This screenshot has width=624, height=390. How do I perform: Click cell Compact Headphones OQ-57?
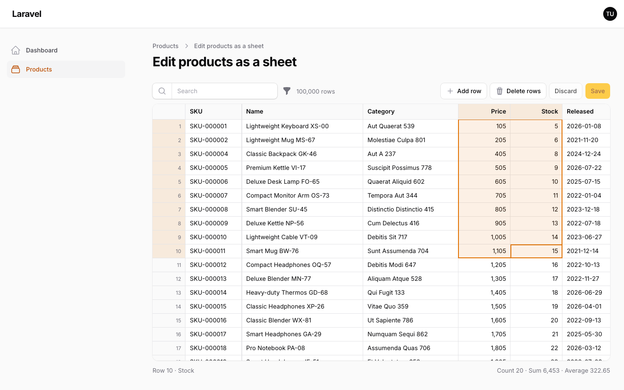tap(302, 265)
